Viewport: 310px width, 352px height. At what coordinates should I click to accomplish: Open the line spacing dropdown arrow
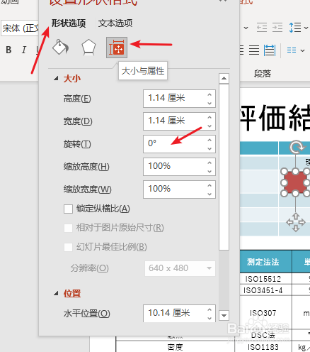coord(306,28)
